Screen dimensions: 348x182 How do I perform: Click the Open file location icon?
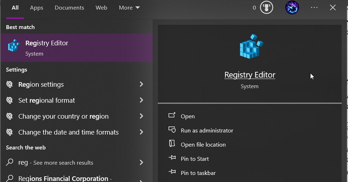[x=172, y=143]
